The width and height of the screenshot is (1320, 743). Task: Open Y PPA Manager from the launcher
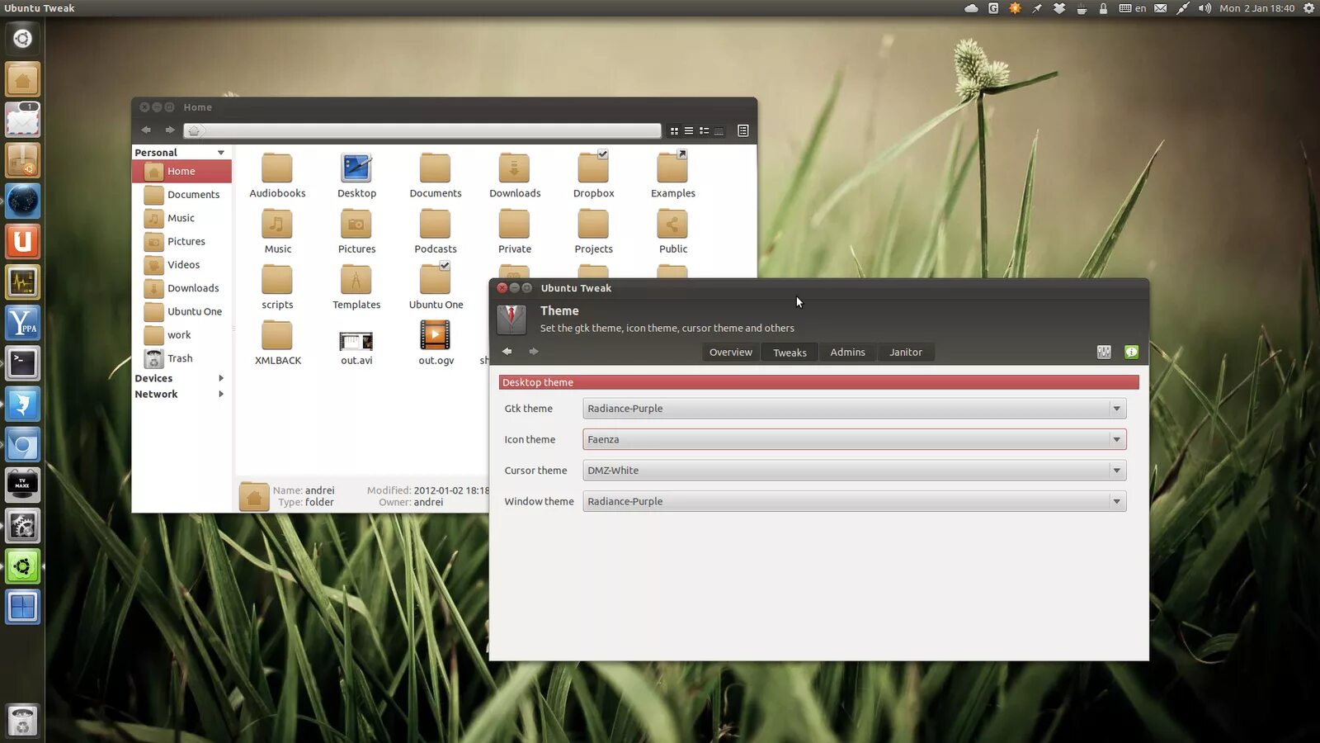point(22,323)
